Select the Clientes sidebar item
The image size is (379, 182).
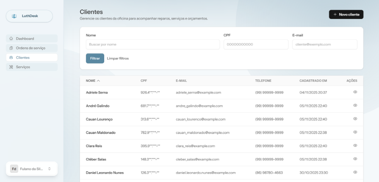click(23, 58)
